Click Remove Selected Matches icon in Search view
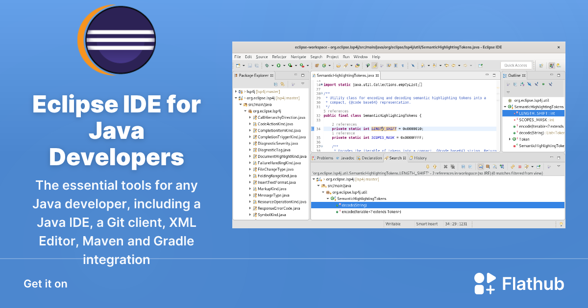The image size is (588, 308). 445,167
